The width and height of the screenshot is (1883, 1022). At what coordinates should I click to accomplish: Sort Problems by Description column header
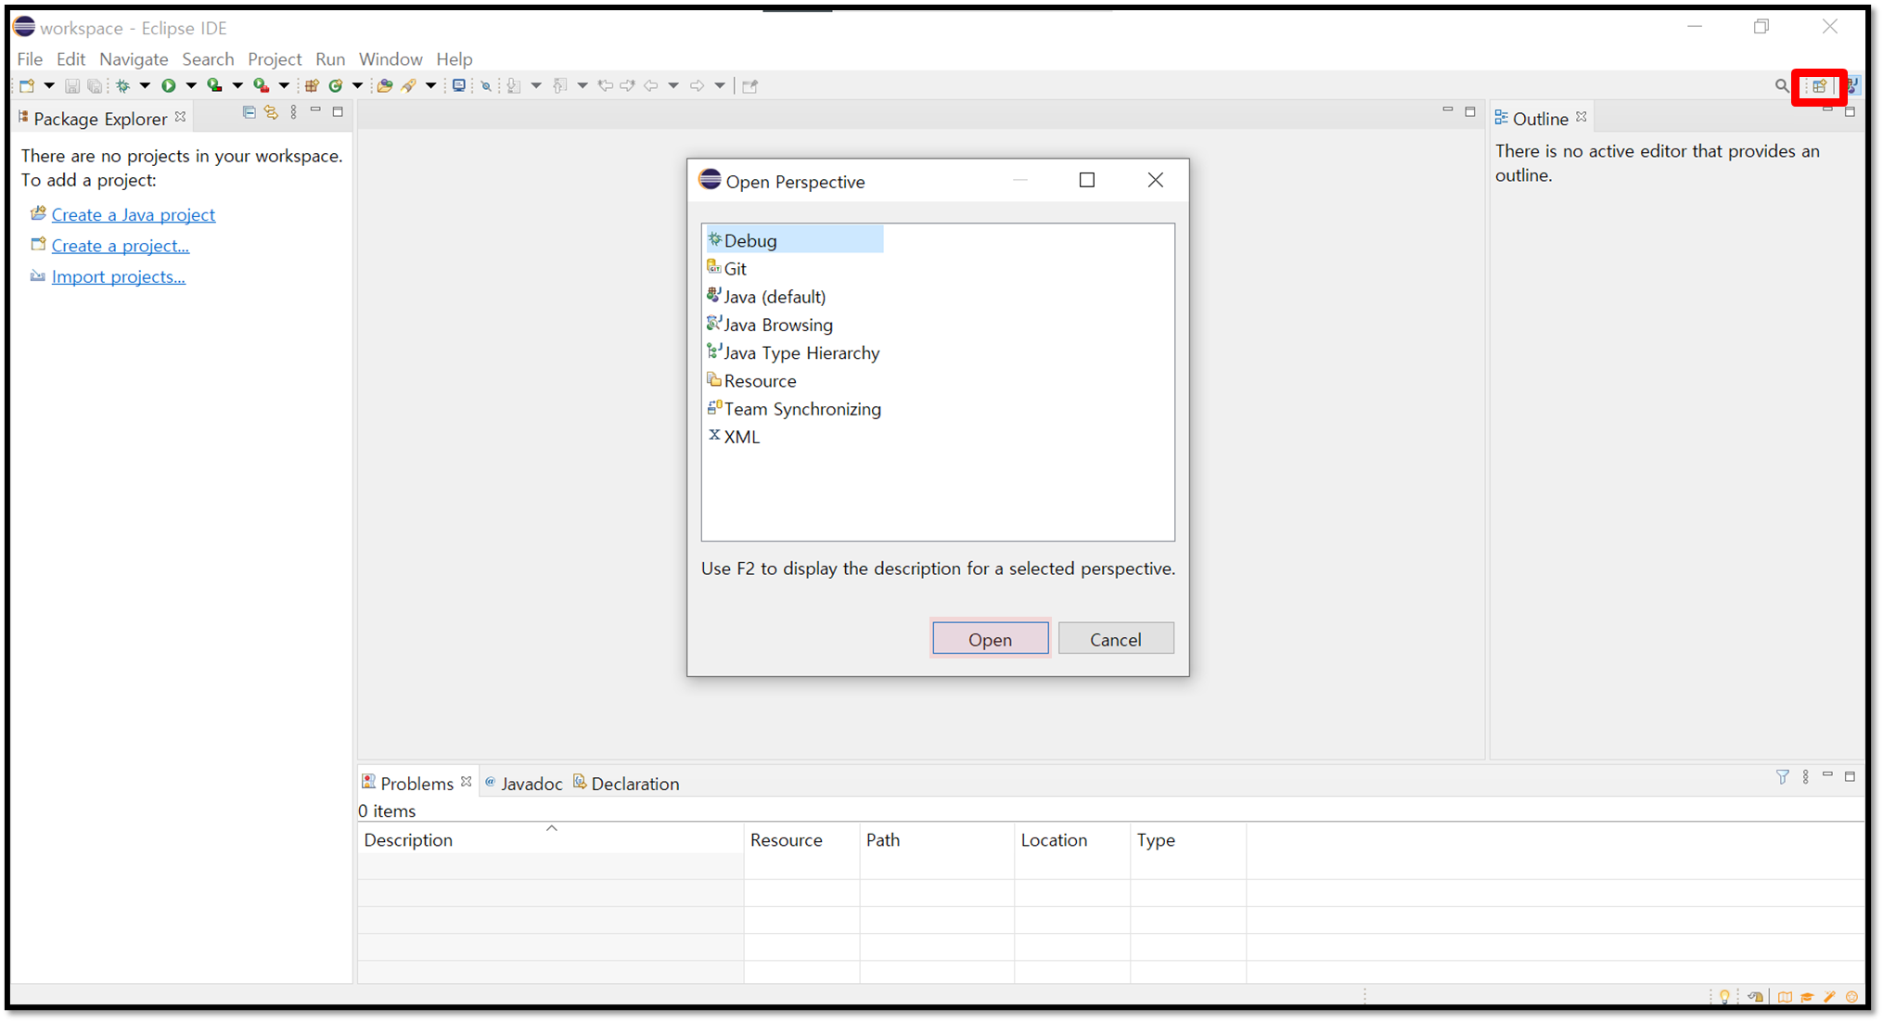551,838
